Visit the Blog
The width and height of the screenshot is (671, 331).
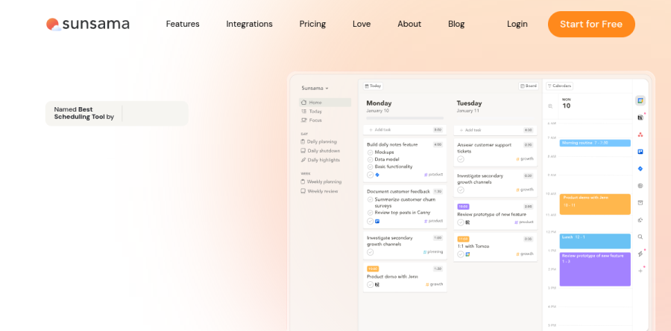pyautogui.click(x=456, y=24)
